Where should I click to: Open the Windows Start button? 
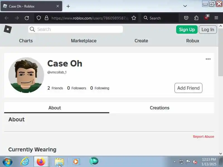(8, 162)
